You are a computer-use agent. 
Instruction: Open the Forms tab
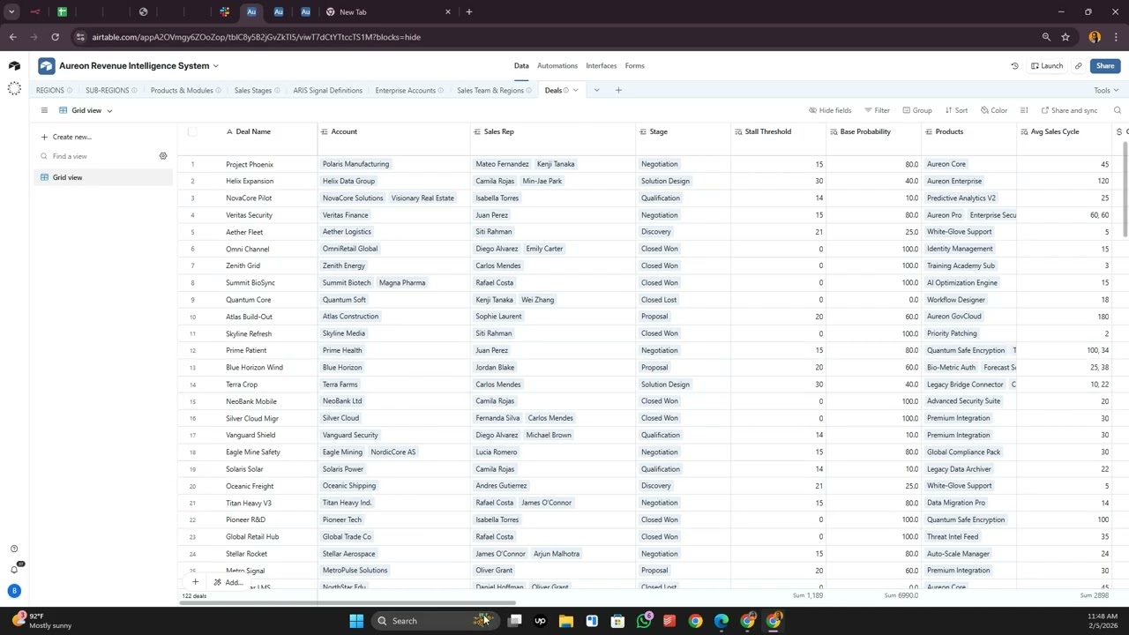(634, 65)
